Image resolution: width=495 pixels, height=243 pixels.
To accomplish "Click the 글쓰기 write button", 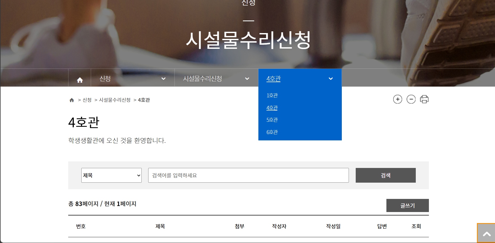I will click(x=407, y=205).
